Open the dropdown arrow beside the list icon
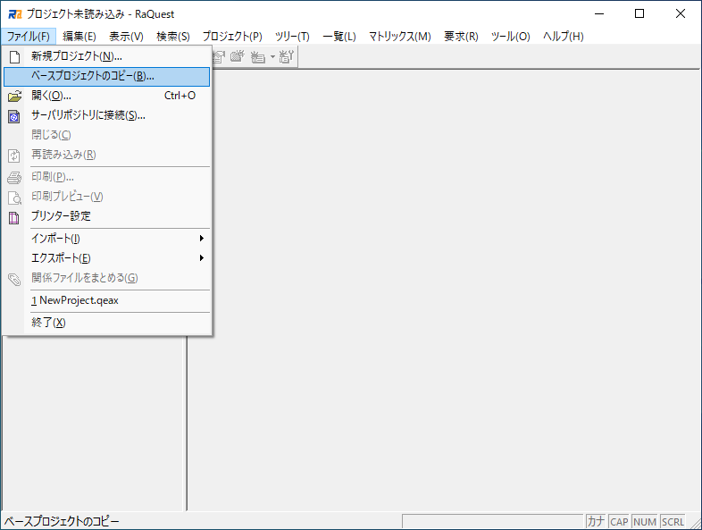This screenshot has width=702, height=530. click(x=272, y=57)
